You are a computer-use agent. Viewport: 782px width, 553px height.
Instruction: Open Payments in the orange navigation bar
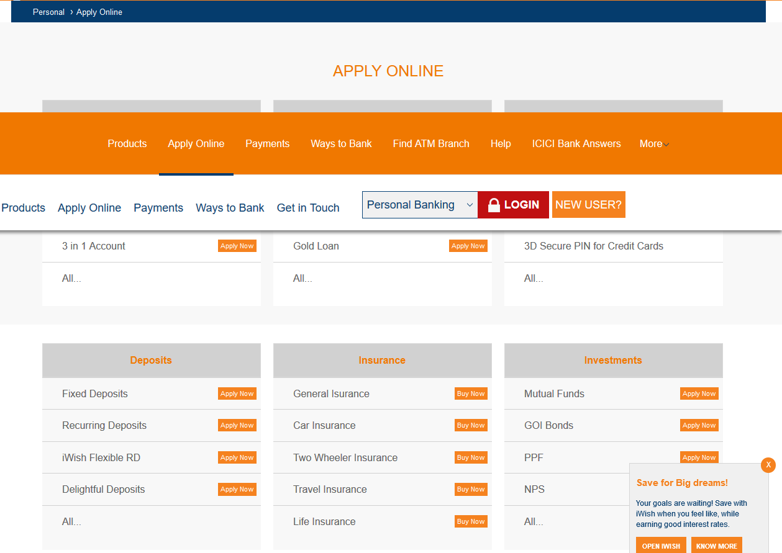[268, 144]
